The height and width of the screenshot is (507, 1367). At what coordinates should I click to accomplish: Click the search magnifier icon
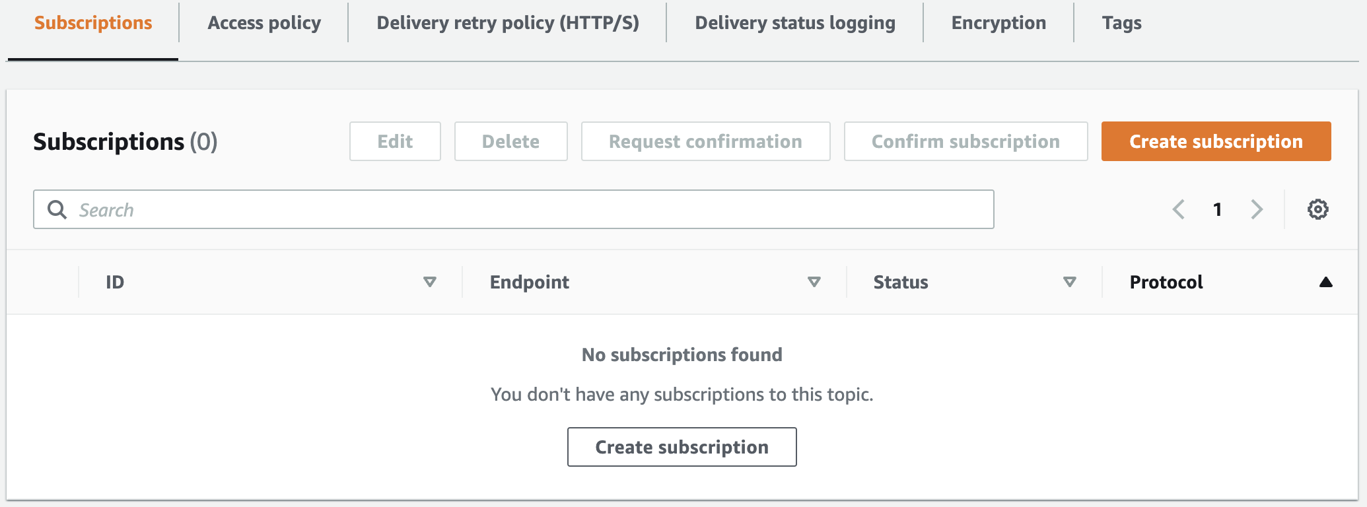point(56,209)
